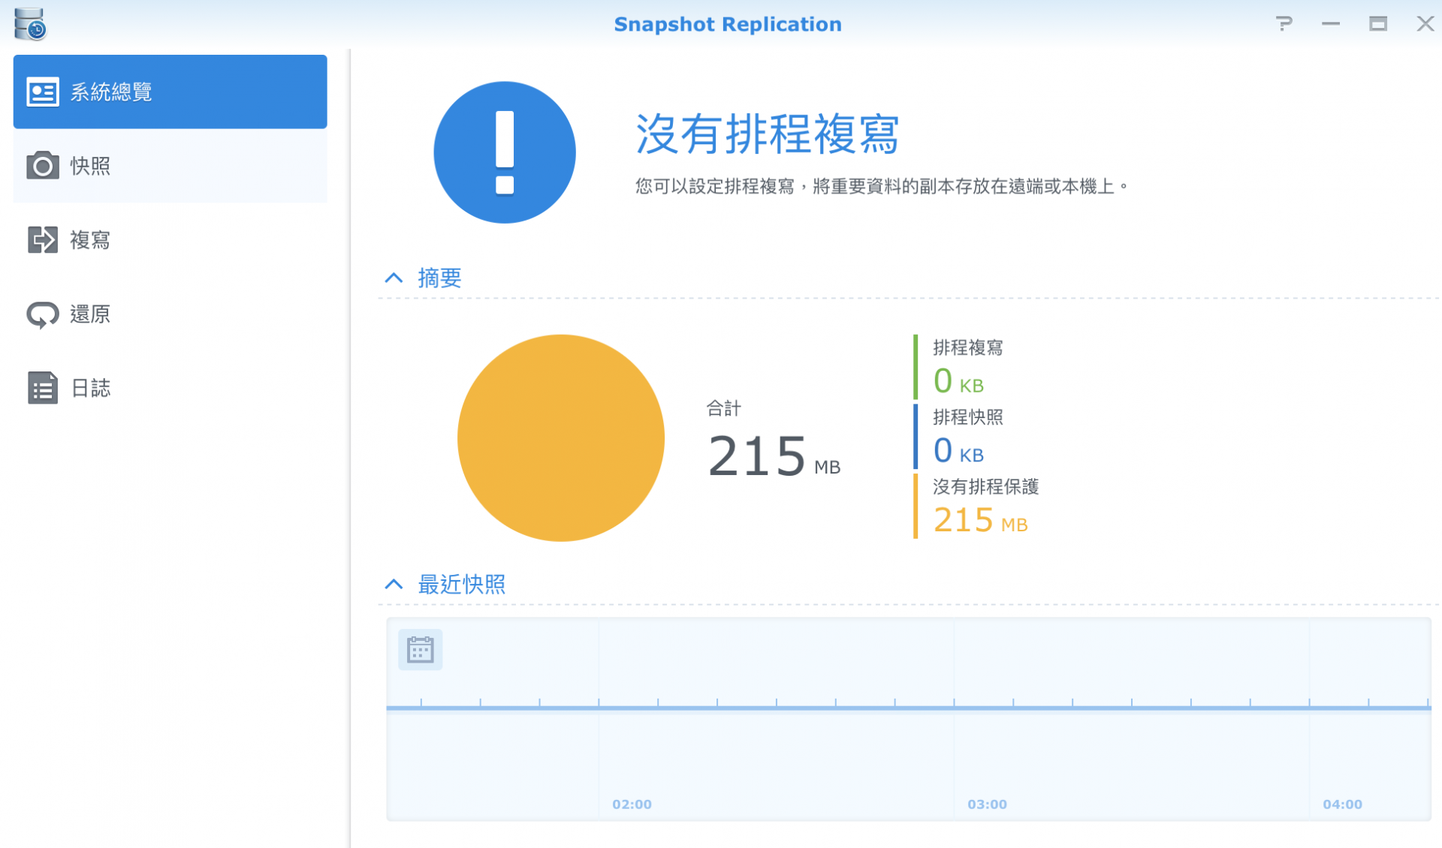1442x848 pixels.
Task: Click the 快照 camera icon
Action: coord(43,166)
